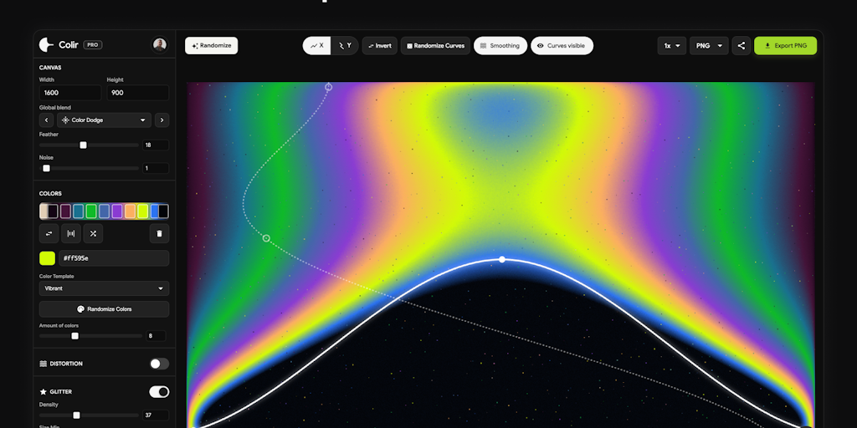Enable the Distortion toggle
The height and width of the screenshot is (428, 857).
tap(160, 364)
